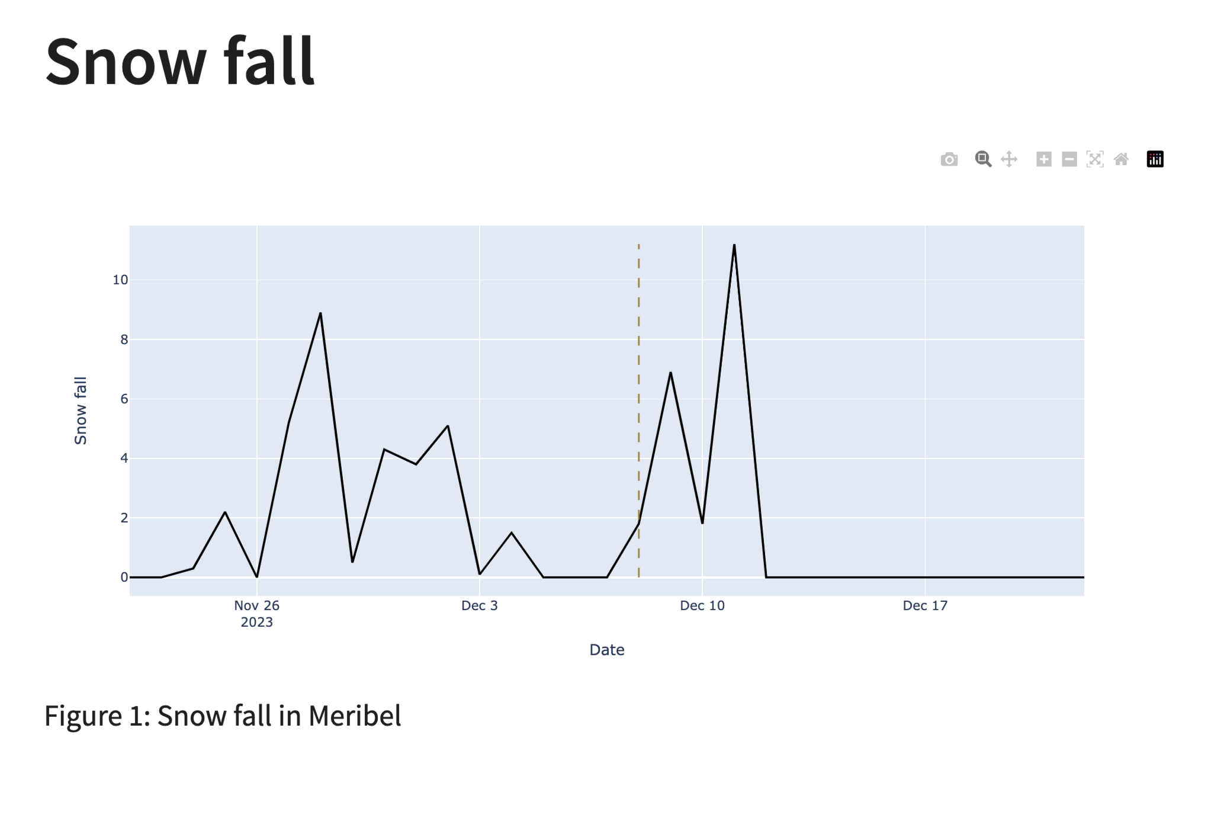The image size is (1214, 827).
Task: Click the peak near 7 before Dec 10
Action: pyautogui.click(x=670, y=373)
